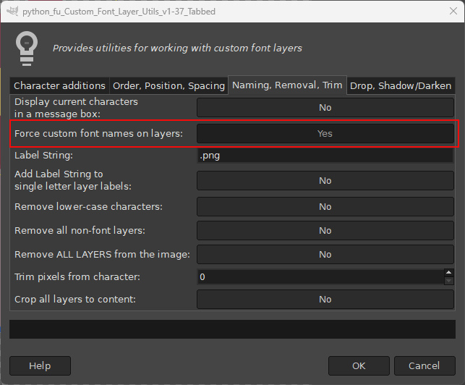The width and height of the screenshot is (465, 385).
Task: Select the Naming, Removal, Trim tab
Action: (x=287, y=85)
